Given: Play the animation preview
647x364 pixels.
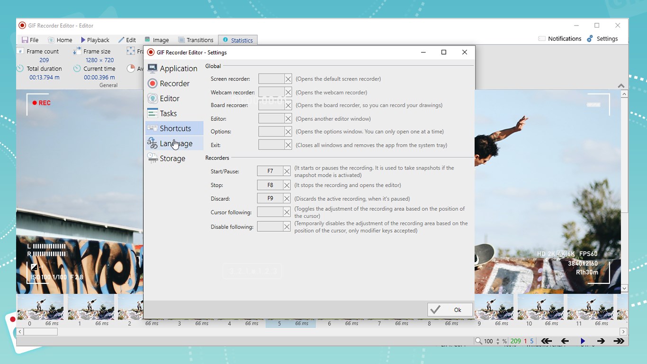Looking at the screenshot, I should pyautogui.click(x=583, y=340).
